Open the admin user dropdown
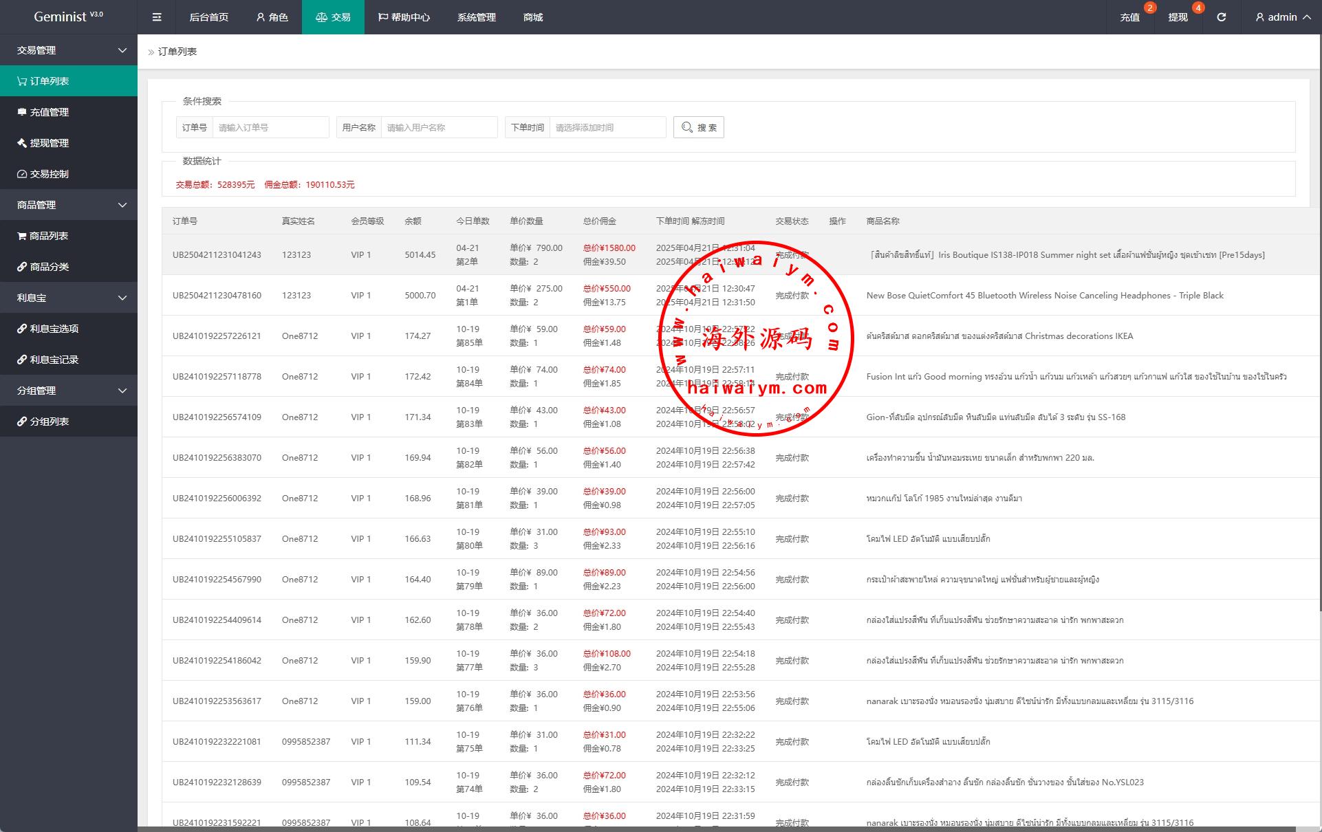Screen dimensions: 1322x832 [1282, 17]
